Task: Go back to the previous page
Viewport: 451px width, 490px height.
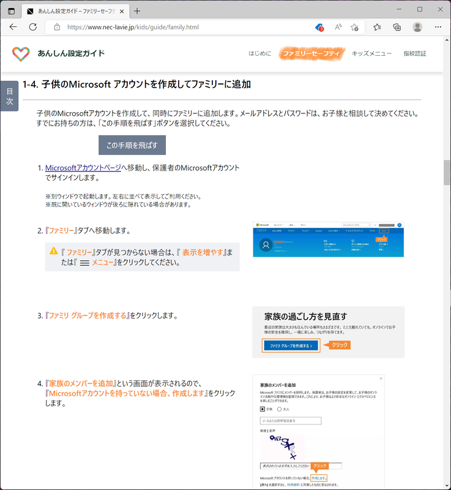Action: [x=13, y=27]
